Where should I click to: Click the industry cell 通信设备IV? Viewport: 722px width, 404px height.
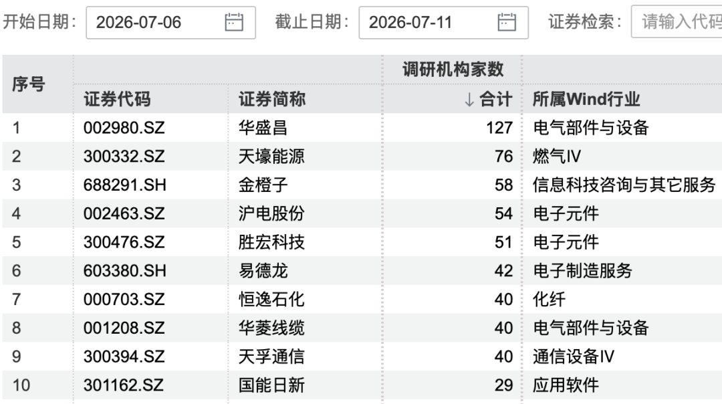(x=574, y=356)
